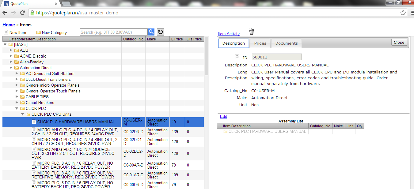This screenshot has height=191, width=414.
Task: Select the C0-02DD1-D catalog item
Action: (103, 141)
